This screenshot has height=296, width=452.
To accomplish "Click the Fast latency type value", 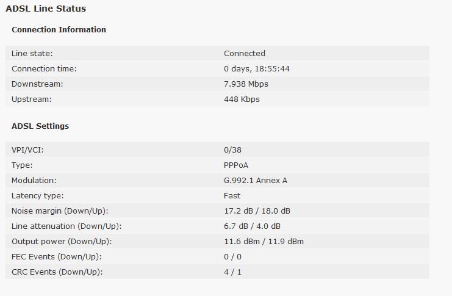I will tap(232, 196).
